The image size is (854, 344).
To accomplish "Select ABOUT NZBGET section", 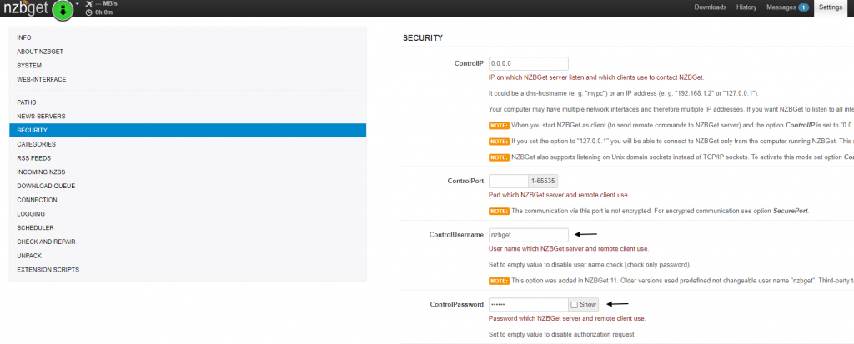I will tap(188, 52).
